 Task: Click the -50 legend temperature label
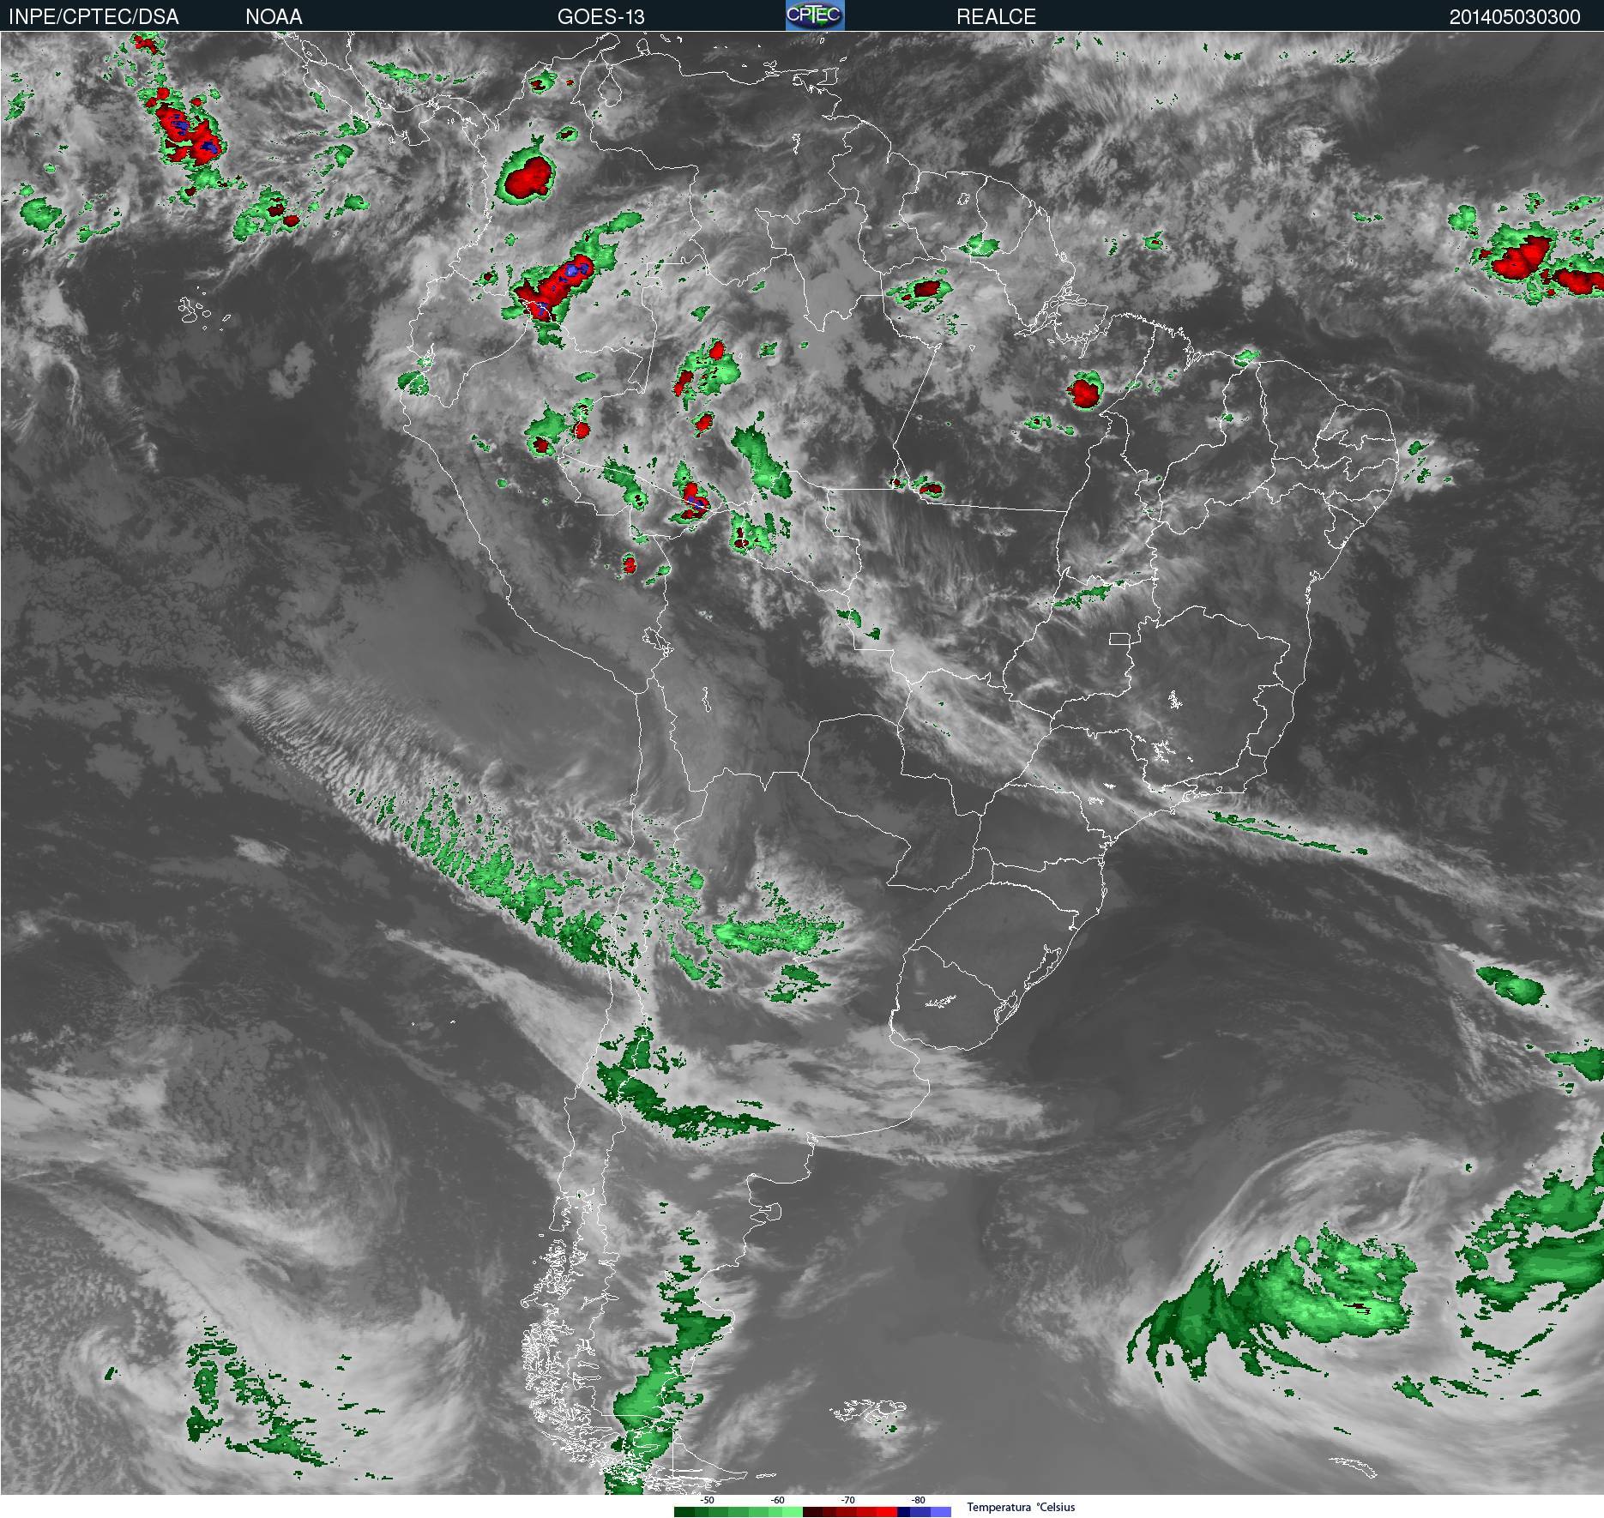pyautogui.click(x=707, y=1500)
